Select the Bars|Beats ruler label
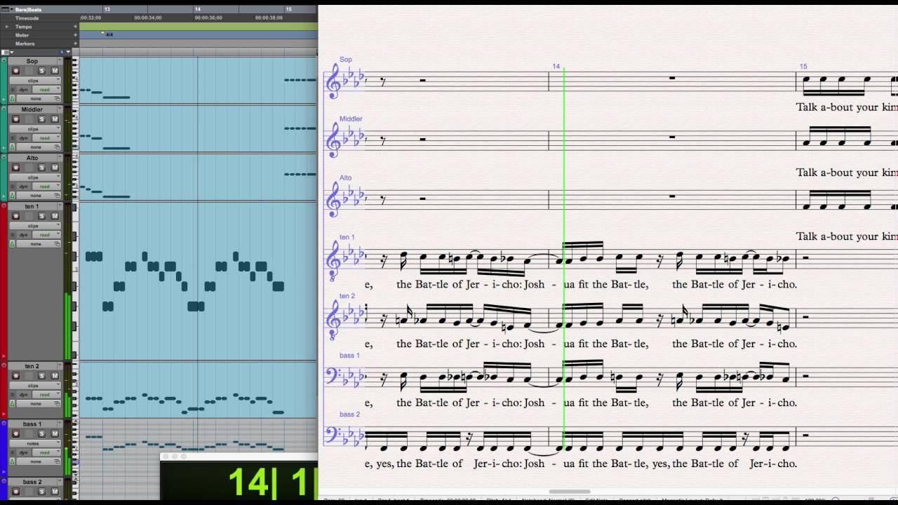This screenshot has width=898, height=505. [x=28, y=9]
